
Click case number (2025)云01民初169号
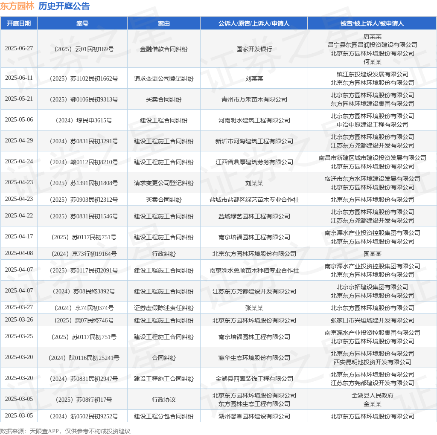[84, 49]
